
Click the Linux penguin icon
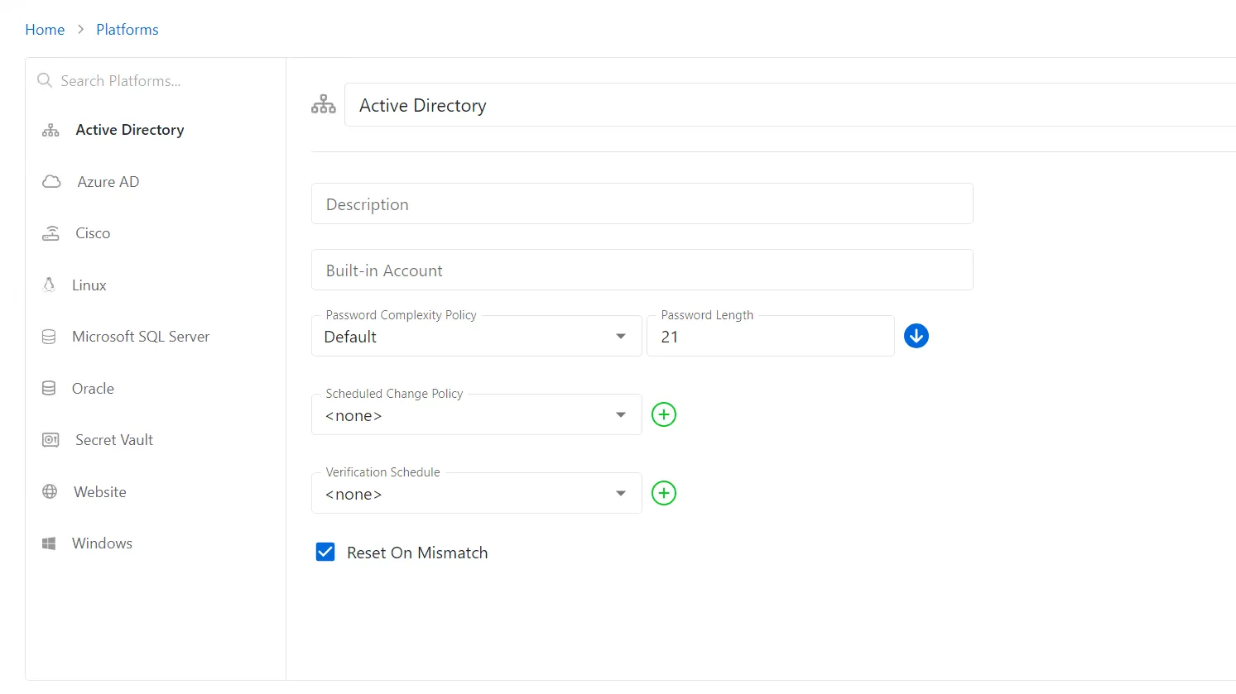(49, 285)
